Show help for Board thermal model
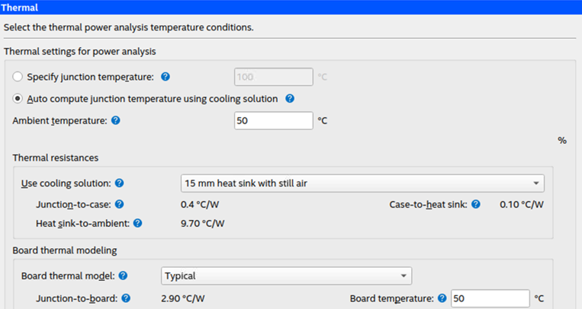Screen dimensions: 582x309 pyautogui.click(x=124, y=276)
